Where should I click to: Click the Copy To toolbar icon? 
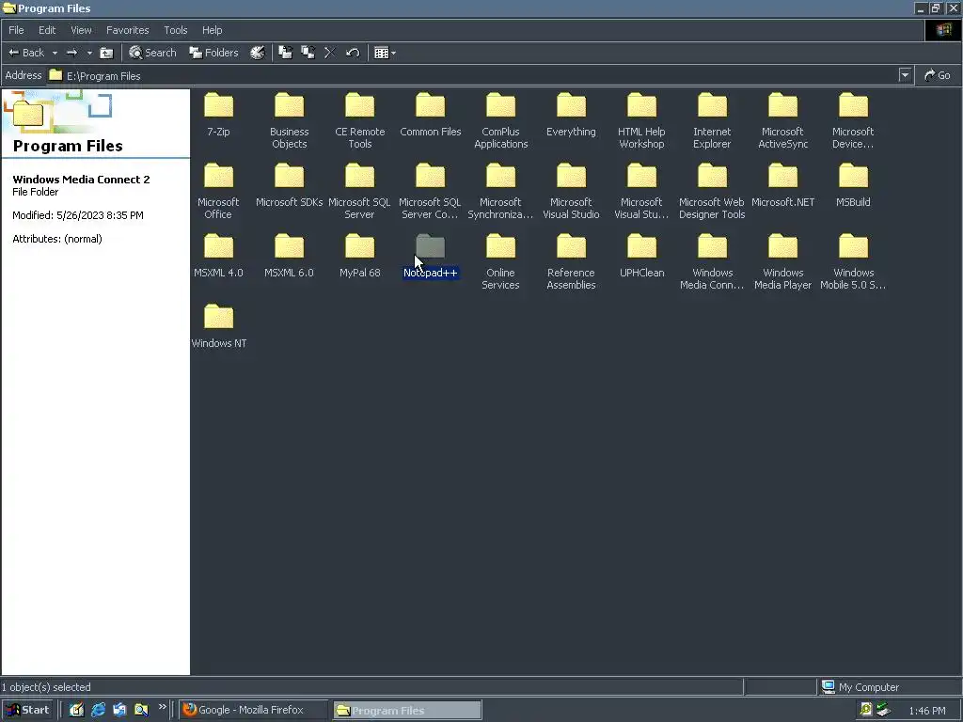308,53
